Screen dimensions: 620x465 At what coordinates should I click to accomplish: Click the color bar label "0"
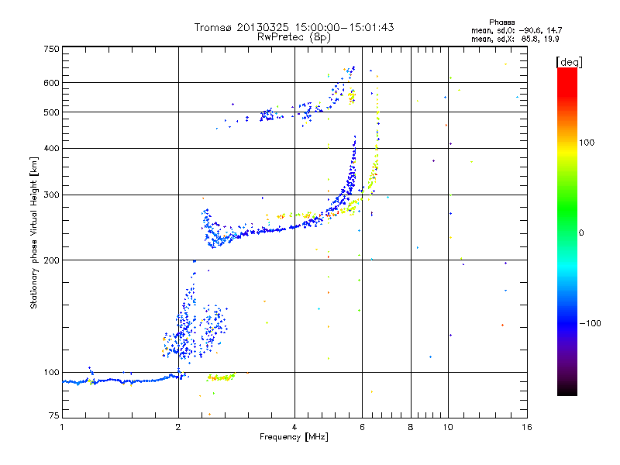(x=581, y=233)
